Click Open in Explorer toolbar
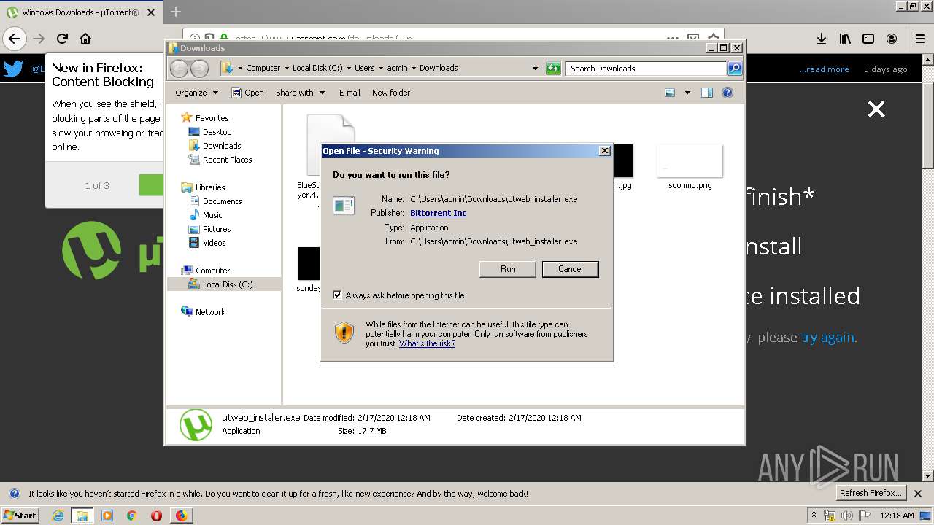Screen dimensions: 934x525 (x=248, y=93)
